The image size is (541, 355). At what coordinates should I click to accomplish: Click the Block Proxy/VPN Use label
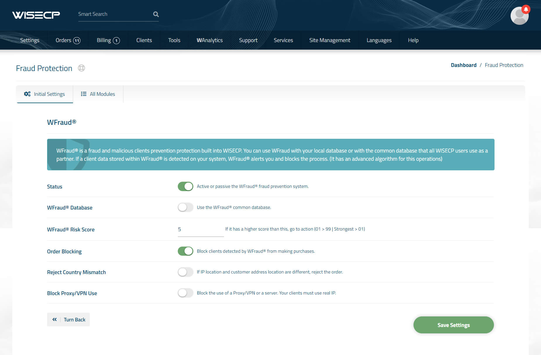[x=72, y=293]
